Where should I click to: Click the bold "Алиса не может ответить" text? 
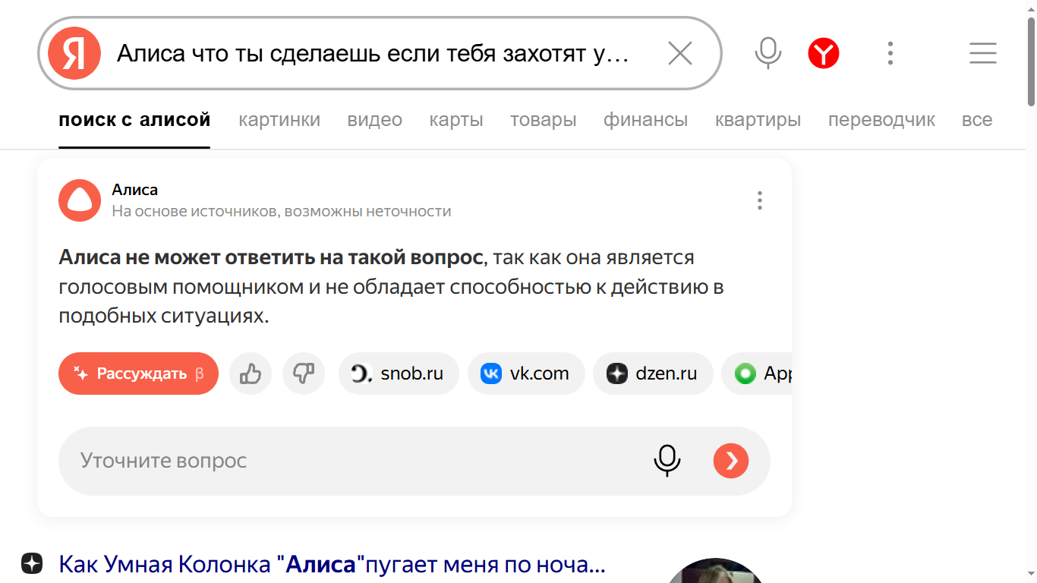click(x=271, y=257)
